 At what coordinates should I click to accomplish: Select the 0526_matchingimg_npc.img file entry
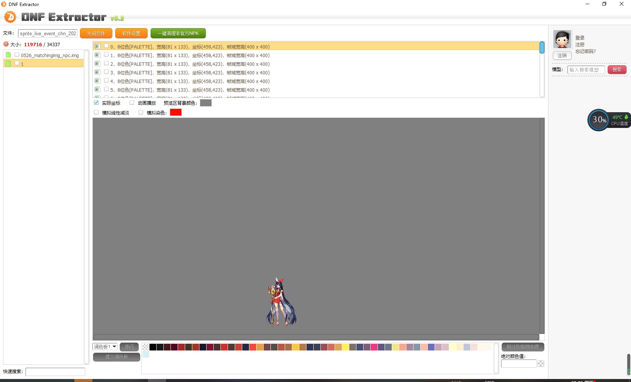click(44, 55)
